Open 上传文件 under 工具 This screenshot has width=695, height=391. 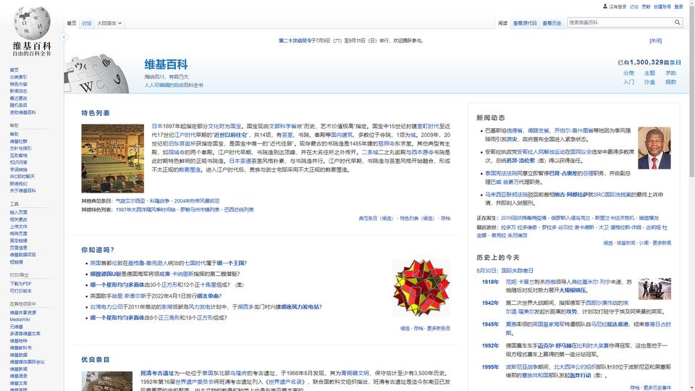[18, 227]
